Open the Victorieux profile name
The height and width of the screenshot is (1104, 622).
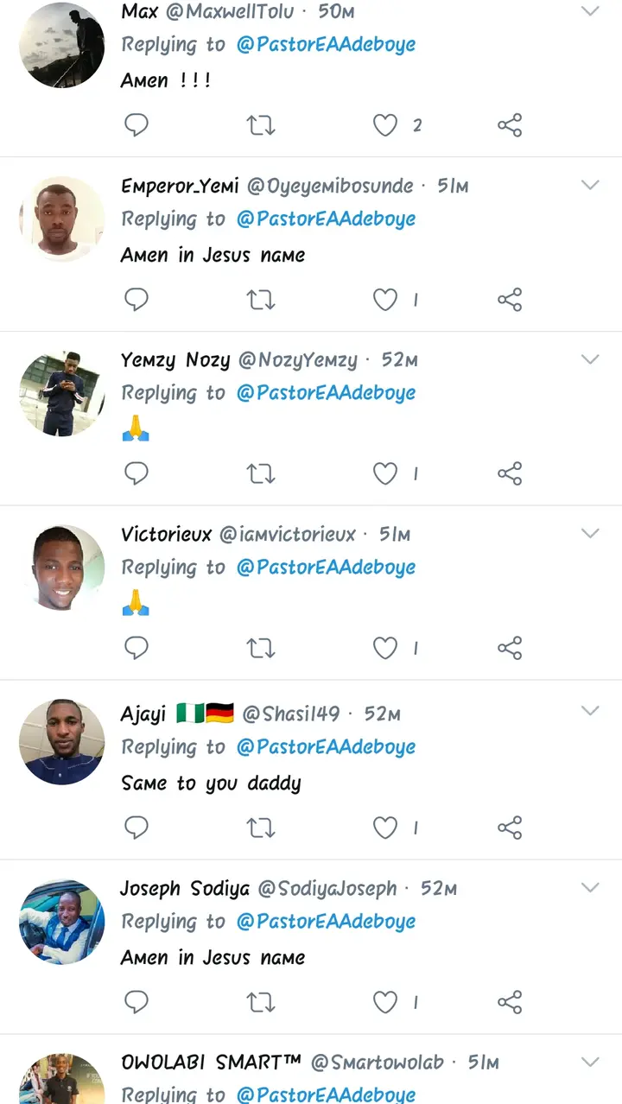click(x=166, y=535)
